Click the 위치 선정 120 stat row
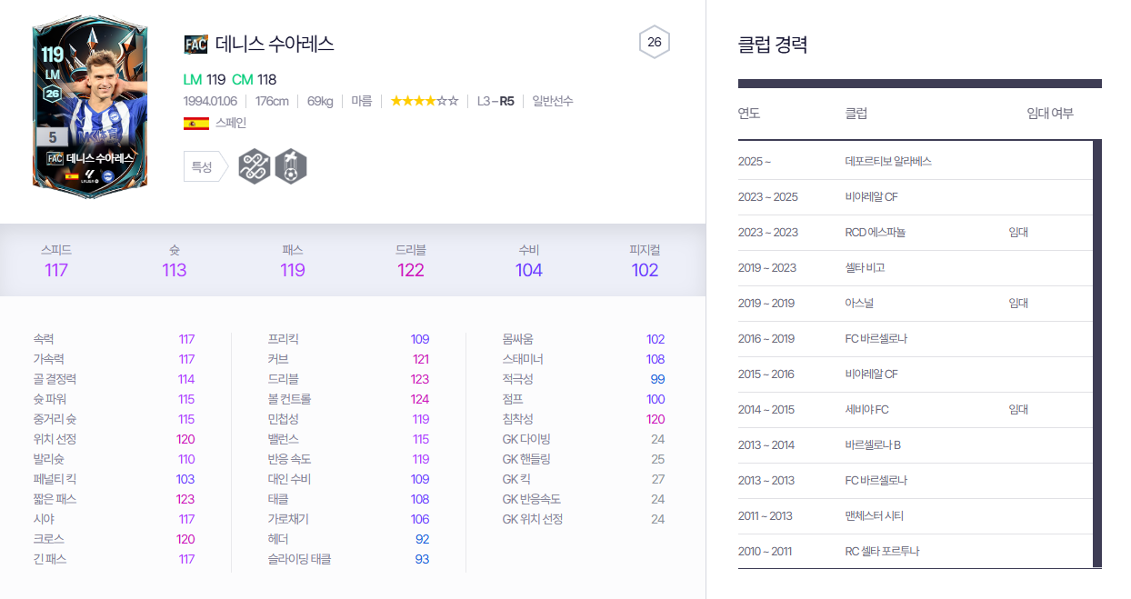1131x599 pixels. (x=114, y=439)
